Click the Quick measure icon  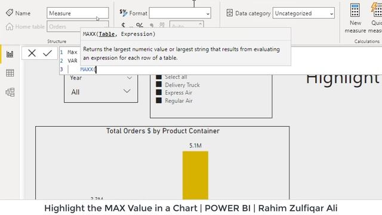point(377,10)
